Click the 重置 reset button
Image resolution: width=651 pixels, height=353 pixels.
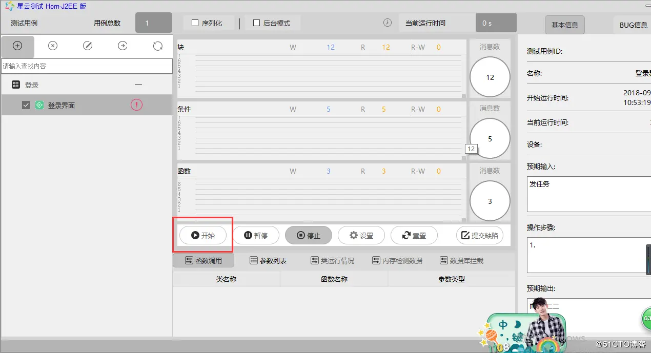[x=414, y=235]
